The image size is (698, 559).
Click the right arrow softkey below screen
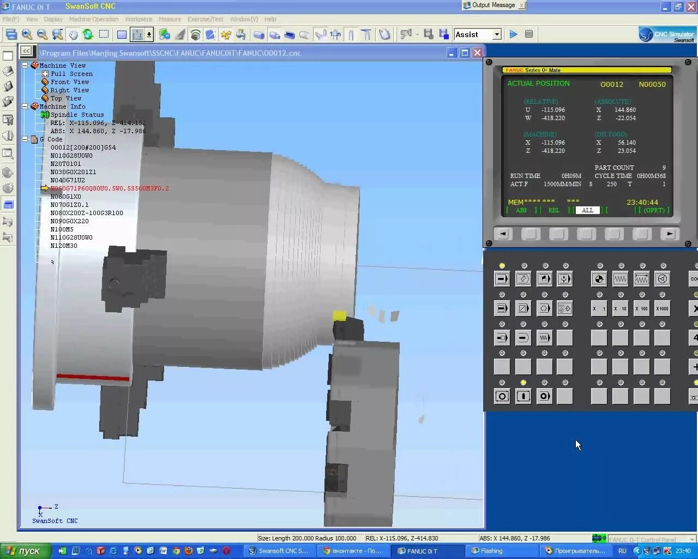tap(669, 234)
